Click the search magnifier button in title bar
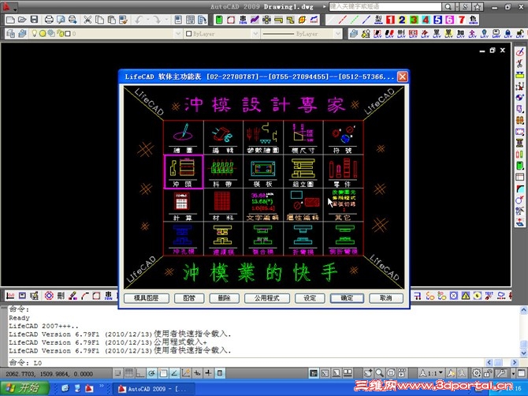 tap(448, 7)
